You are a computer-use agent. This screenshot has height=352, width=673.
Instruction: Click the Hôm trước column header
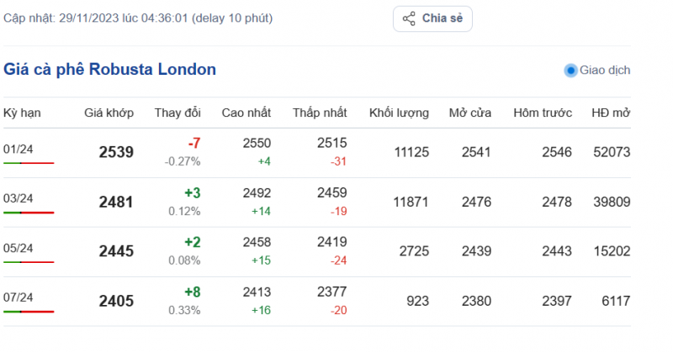543,113
